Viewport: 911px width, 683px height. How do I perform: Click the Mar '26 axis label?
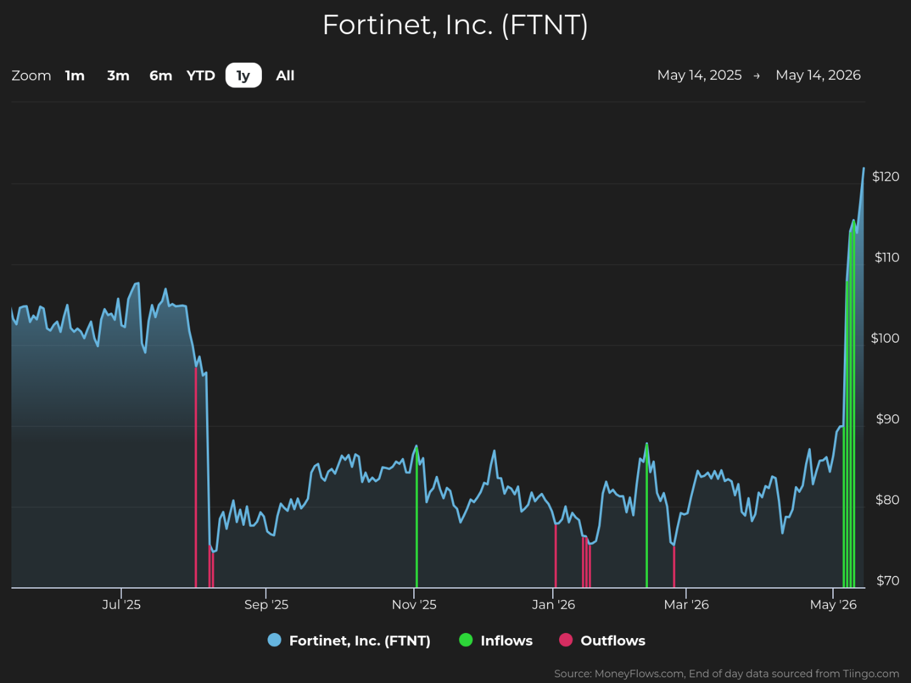(x=686, y=604)
